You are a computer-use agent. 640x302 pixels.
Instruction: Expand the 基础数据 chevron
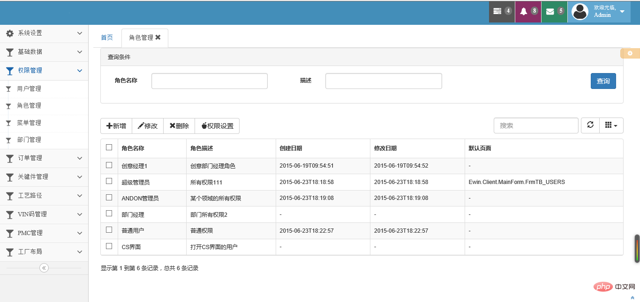[x=80, y=52]
